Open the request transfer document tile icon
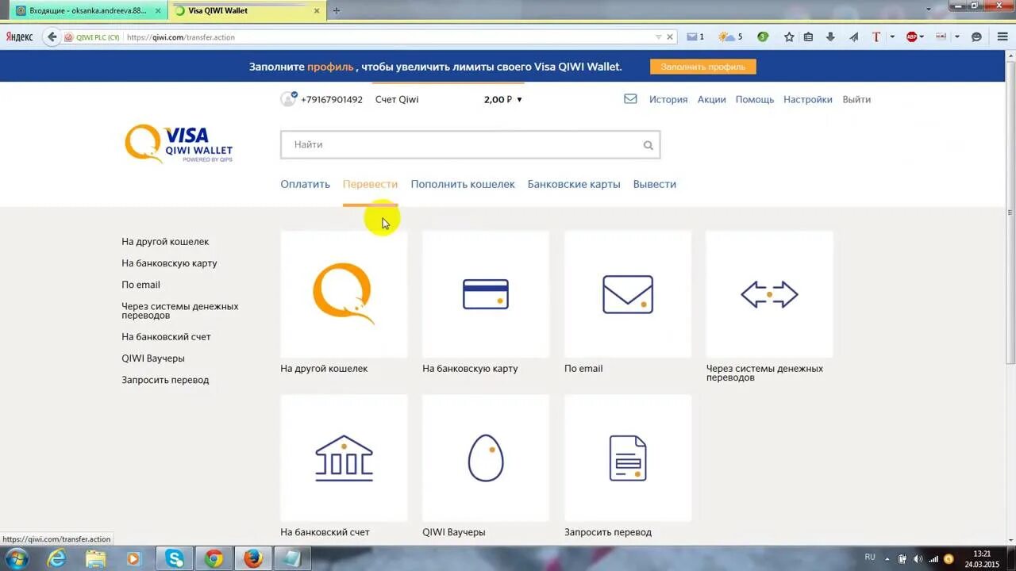Screen dimensions: 1016x571 (x=628, y=458)
